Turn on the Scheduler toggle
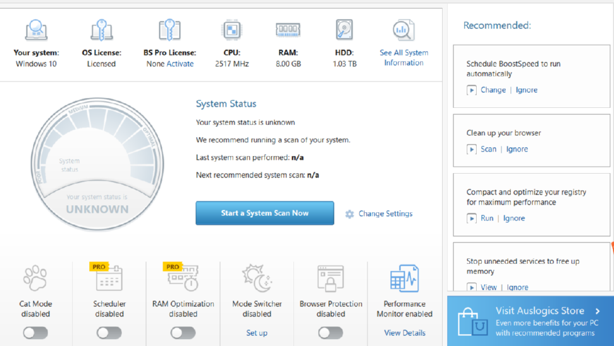The image size is (614, 346). pyautogui.click(x=109, y=333)
